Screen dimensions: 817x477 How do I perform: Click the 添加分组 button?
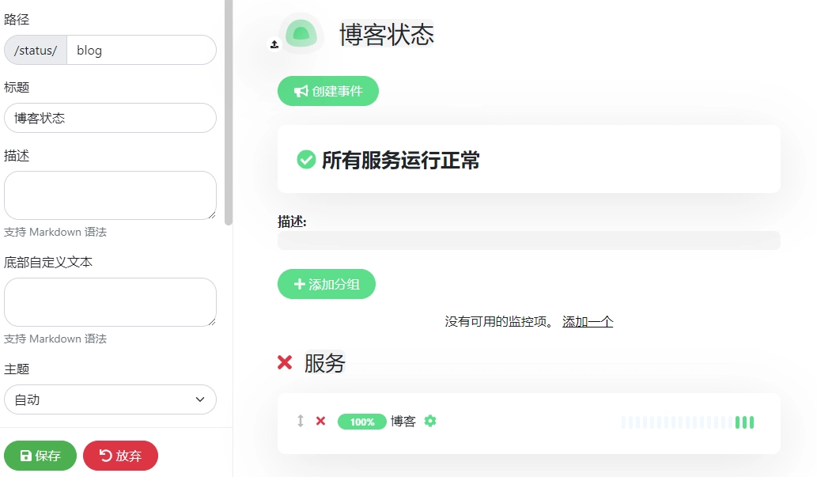326,284
